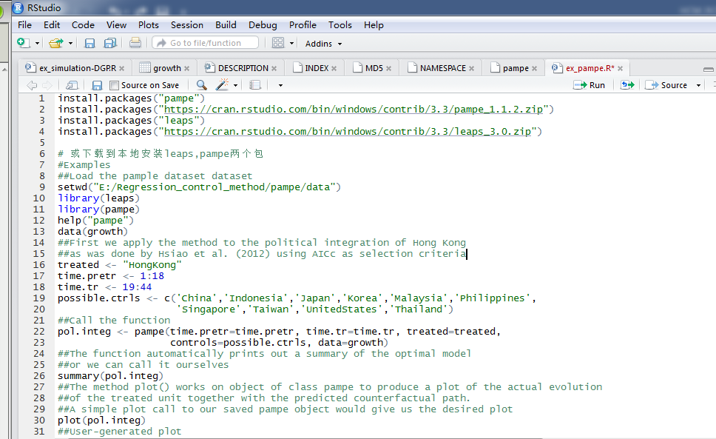Open the Tools menu
The height and width of the screenshot is (439, 716).
coord(340,25)
